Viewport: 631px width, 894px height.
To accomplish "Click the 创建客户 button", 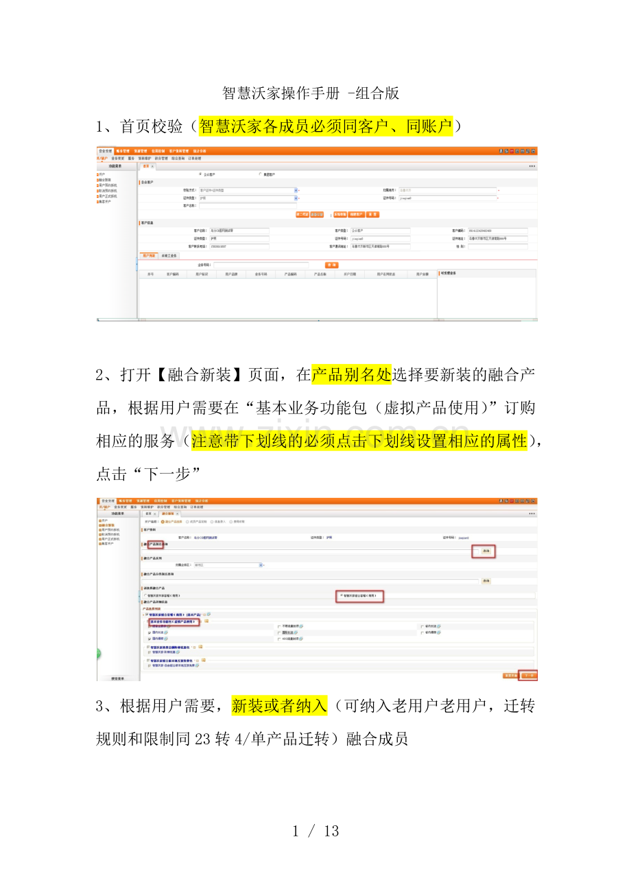I will tap(357, 214).
